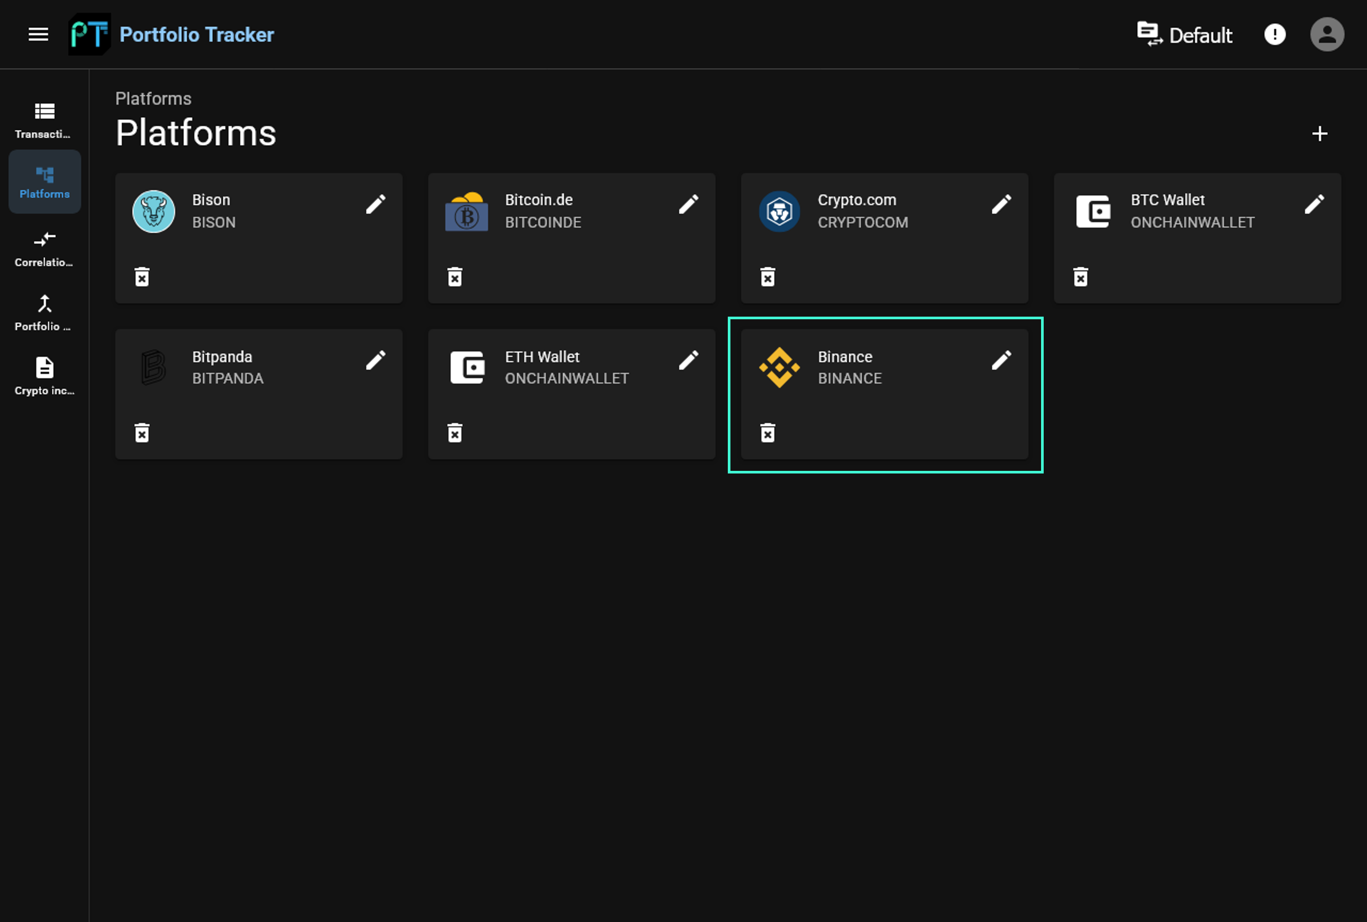The width and height of the screenshot is (1367, 922).
Task: Click the Portfolio Tracker title
Action: pyautogui.click(x=196, y=35)
